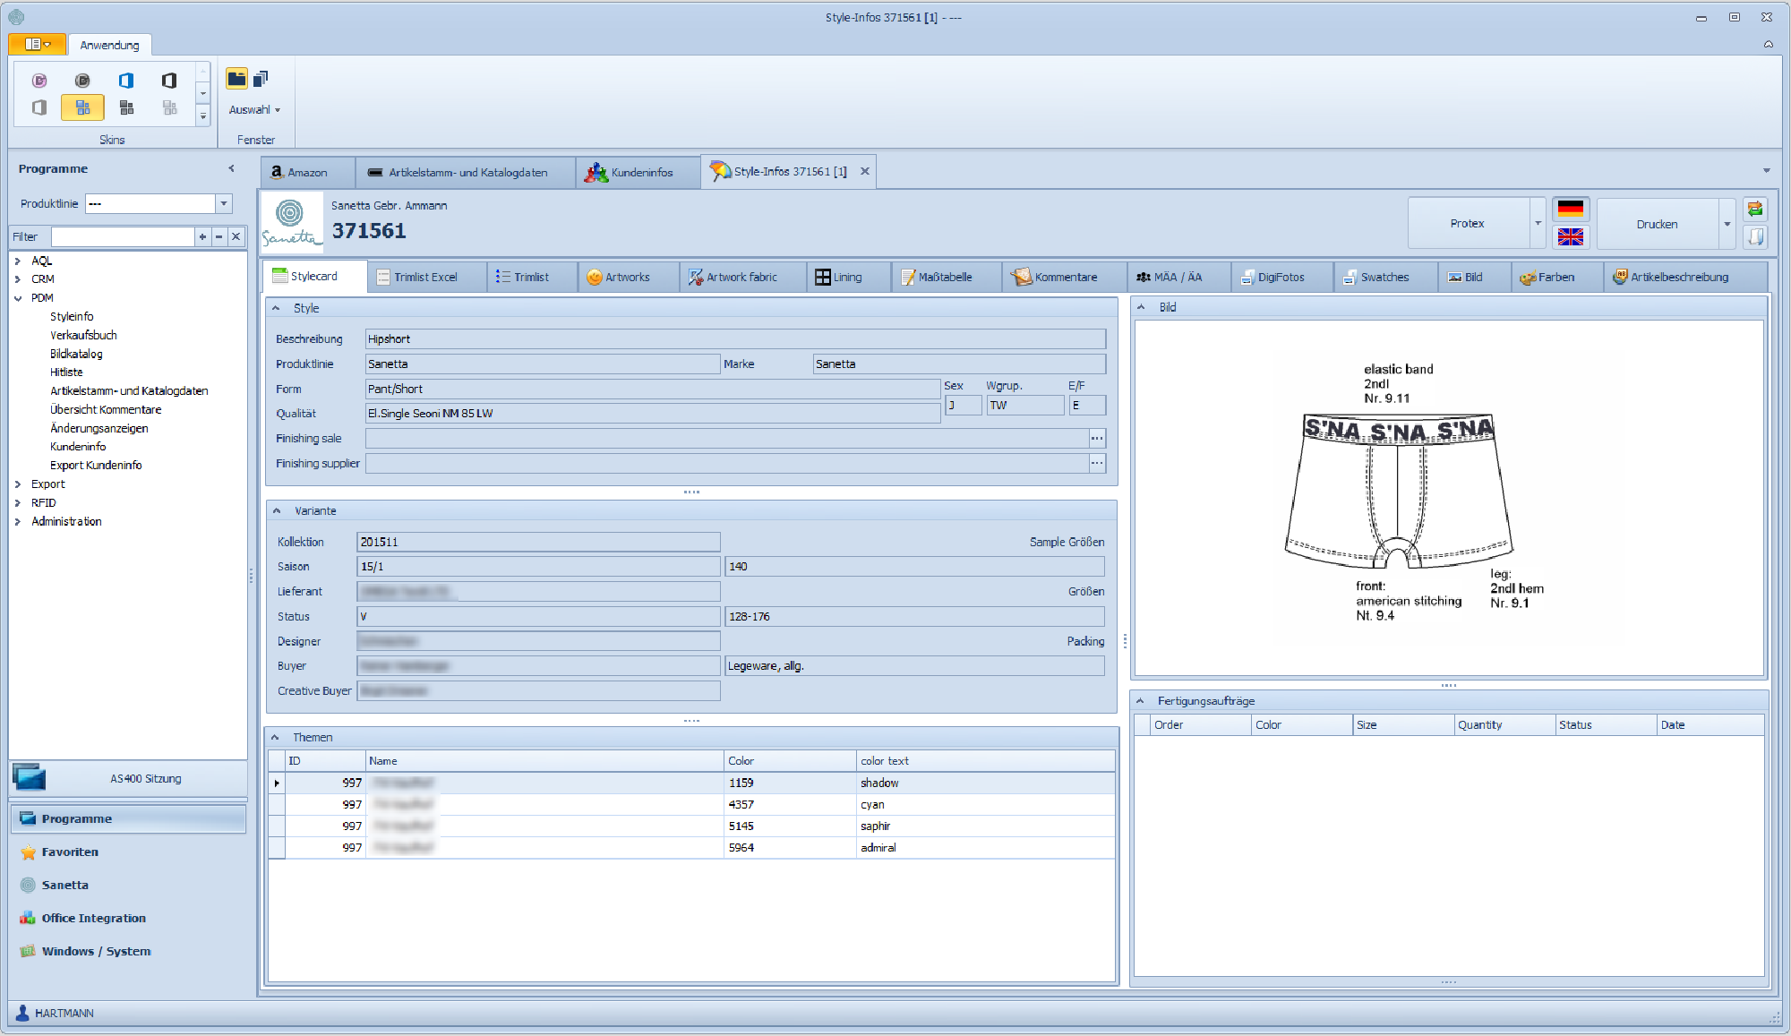Switch language to German flag
1791x1036 pixels.
(x=1570, y=209)
